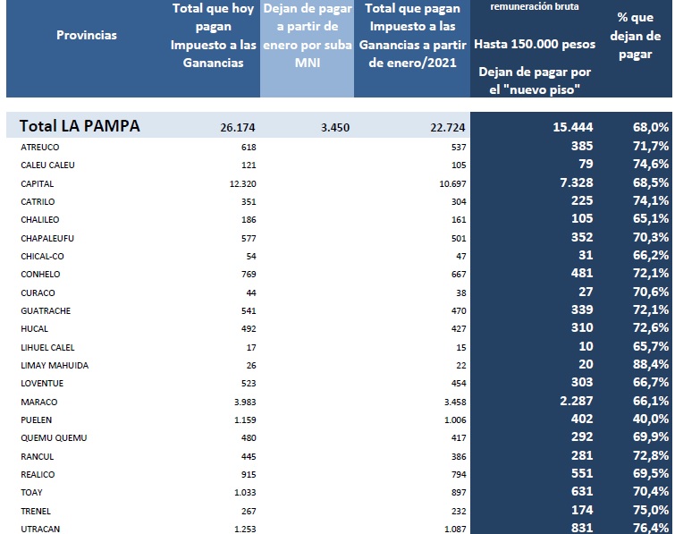The image size is (675, 534).
Task: Click the 88,4% value for LIMAY MAHUIDA
Action: click(x=651, y=364)
